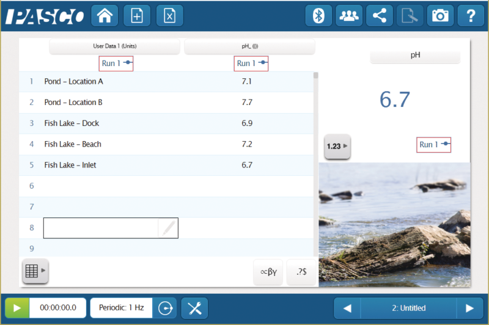Click the share icon
This screenshot has height=325, width=489.
pyautogui.click(x=380, y=16)
